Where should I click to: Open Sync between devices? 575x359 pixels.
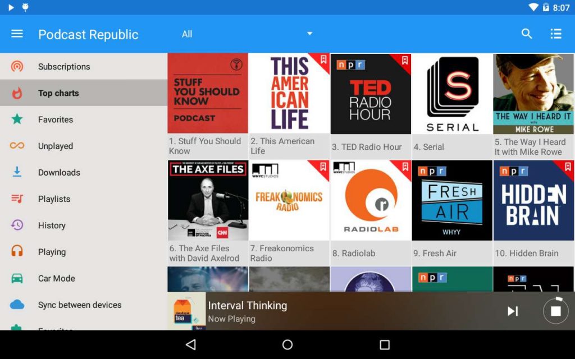point(84,305)
